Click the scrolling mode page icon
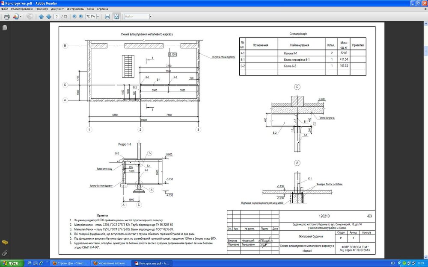This screenshot has height=267, width=428. click(x=107, y=17)
